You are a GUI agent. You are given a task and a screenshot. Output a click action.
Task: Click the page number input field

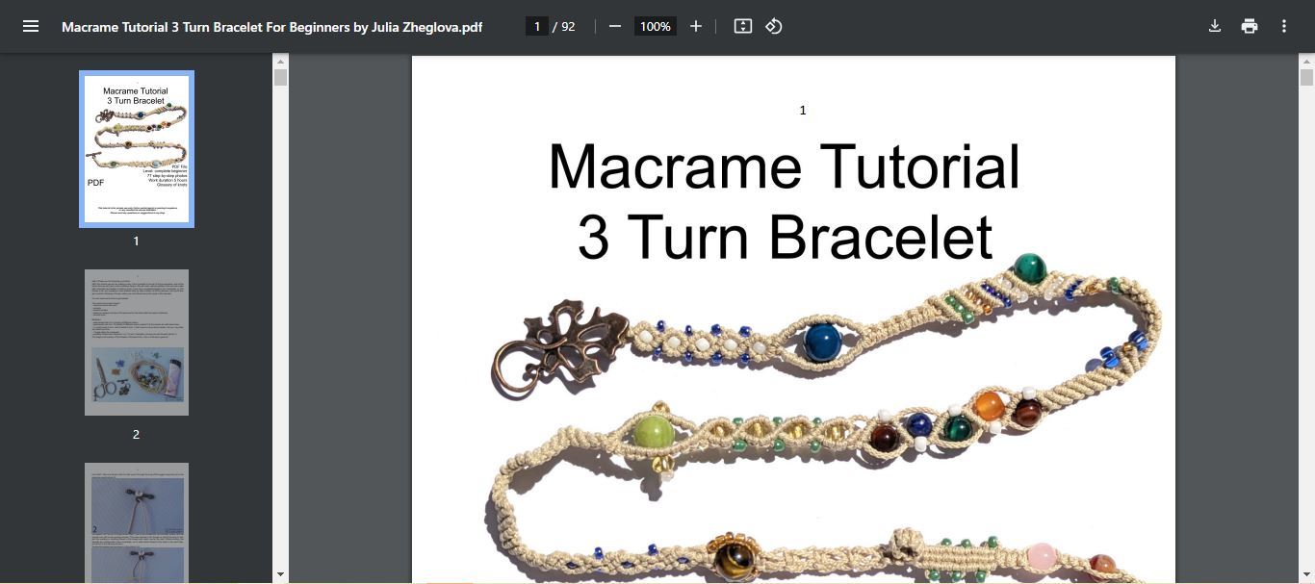[537, 26]
